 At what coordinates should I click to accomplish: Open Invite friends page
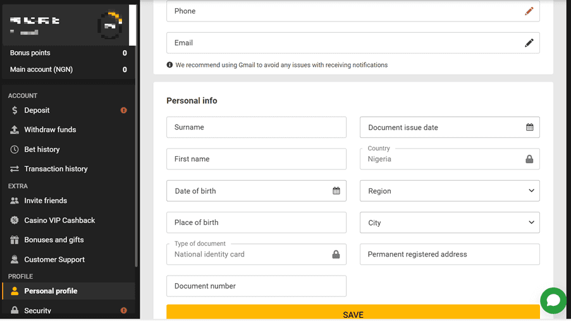click(68, 200)
